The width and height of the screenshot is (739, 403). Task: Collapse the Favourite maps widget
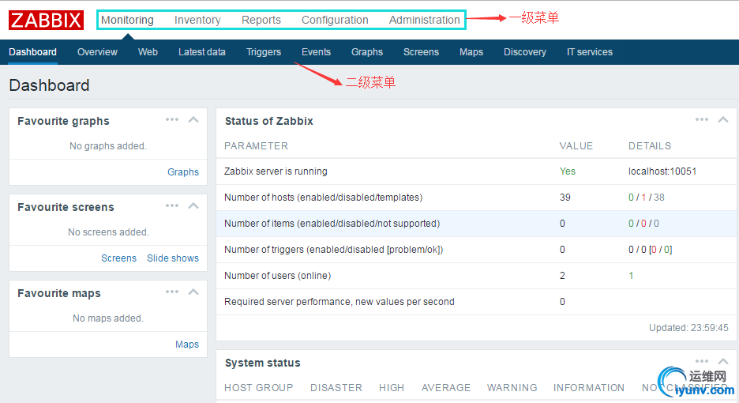pyautogui.click(x=193, y=292)
